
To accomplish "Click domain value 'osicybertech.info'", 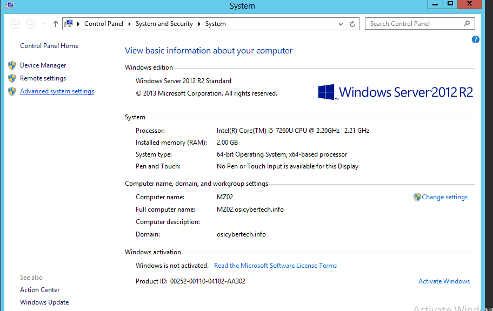I will pos(241,234).
